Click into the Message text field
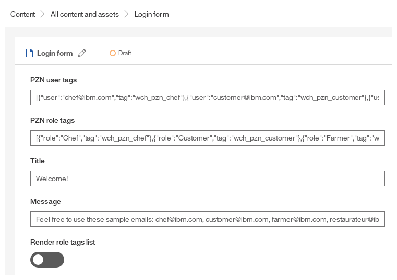Image resolution: width=397 pixels, height=280 pixels. [x=207, y=219]
